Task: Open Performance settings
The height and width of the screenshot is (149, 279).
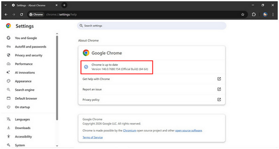Action: coord(24,64)
